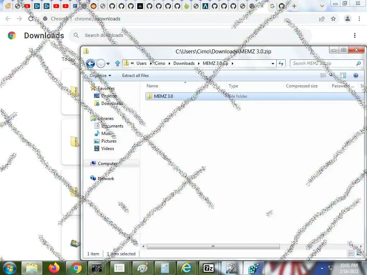Expand the arrow after MEMZ 3.0.zip breadcrumb
This screenshot has height=275, width=367.
[x=232, y=63]
